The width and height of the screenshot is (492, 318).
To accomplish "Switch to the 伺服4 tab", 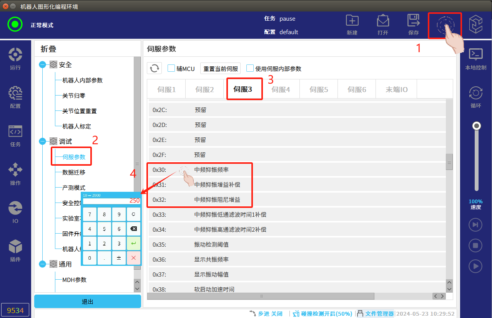I will [x=281, y=89].
